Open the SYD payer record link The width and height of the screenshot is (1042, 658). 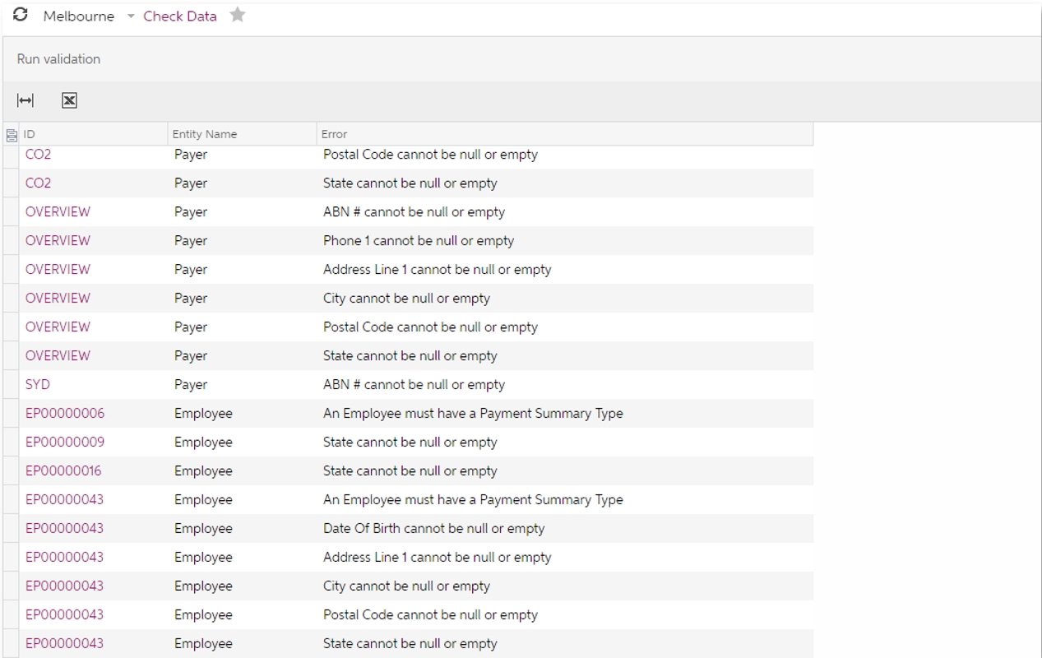pyautogui.click(x=38, y=384)
